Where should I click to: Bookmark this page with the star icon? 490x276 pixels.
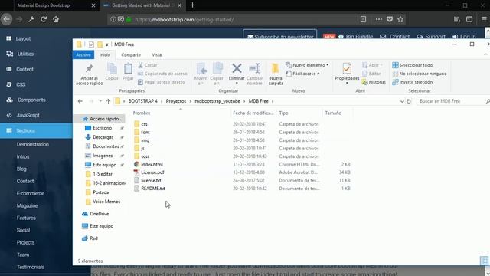400,19
